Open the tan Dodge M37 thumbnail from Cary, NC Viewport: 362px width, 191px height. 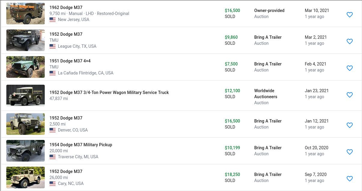pos(26,177)
